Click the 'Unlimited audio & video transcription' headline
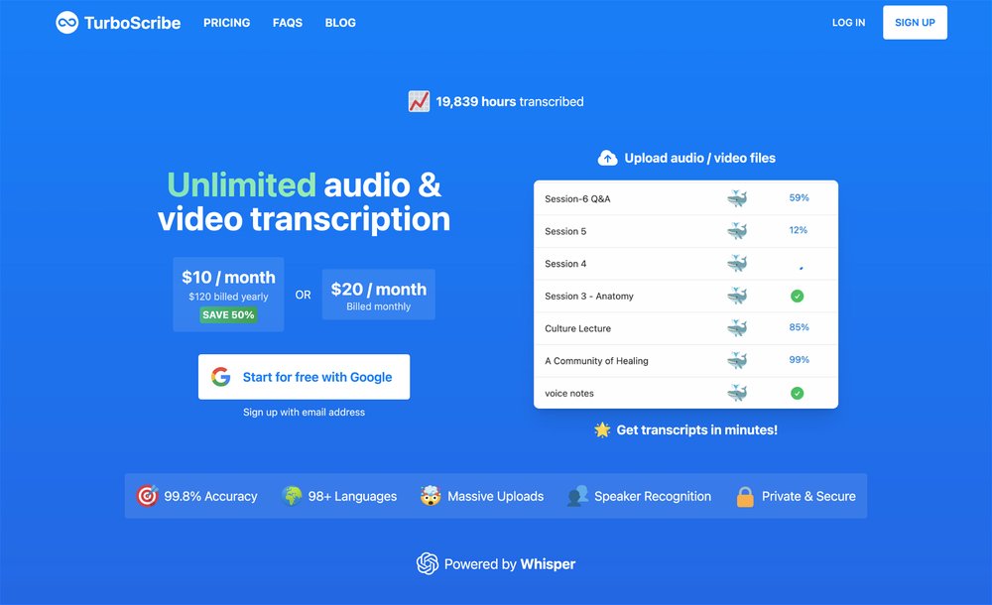The image size is (992, 605). 305,202
